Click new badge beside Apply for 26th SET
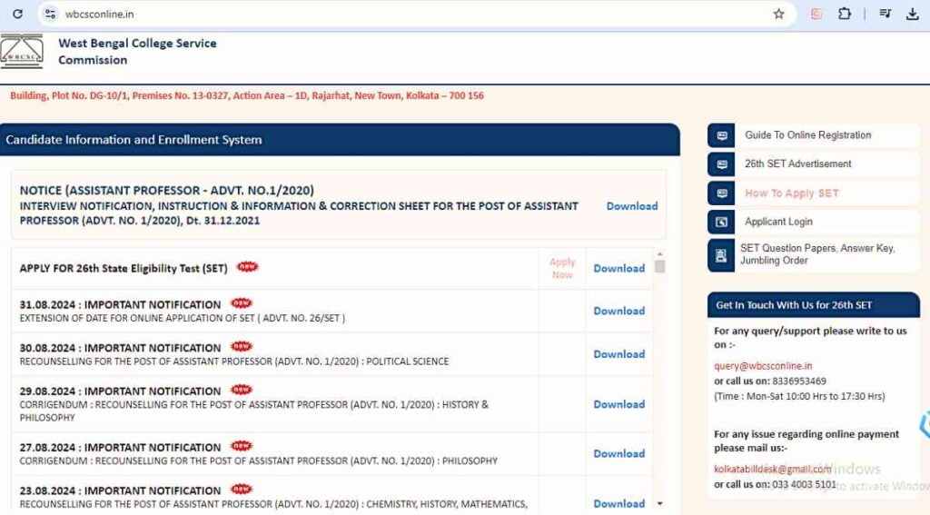Viewport: 930px width, 515px height. pyautogui.click(x=247, y=267)
